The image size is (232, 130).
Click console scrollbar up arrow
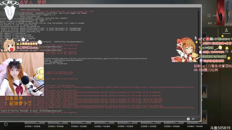pos(199,10)
